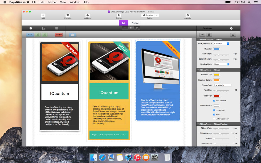Click the green add-link icon button
This screenshot has width=261, height=163.
(x=38, y=35)
